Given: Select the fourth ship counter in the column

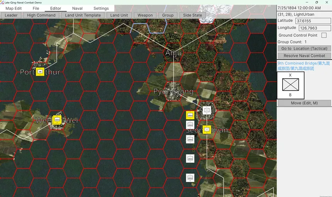Looking at the screenshot, I should point(190,158).
